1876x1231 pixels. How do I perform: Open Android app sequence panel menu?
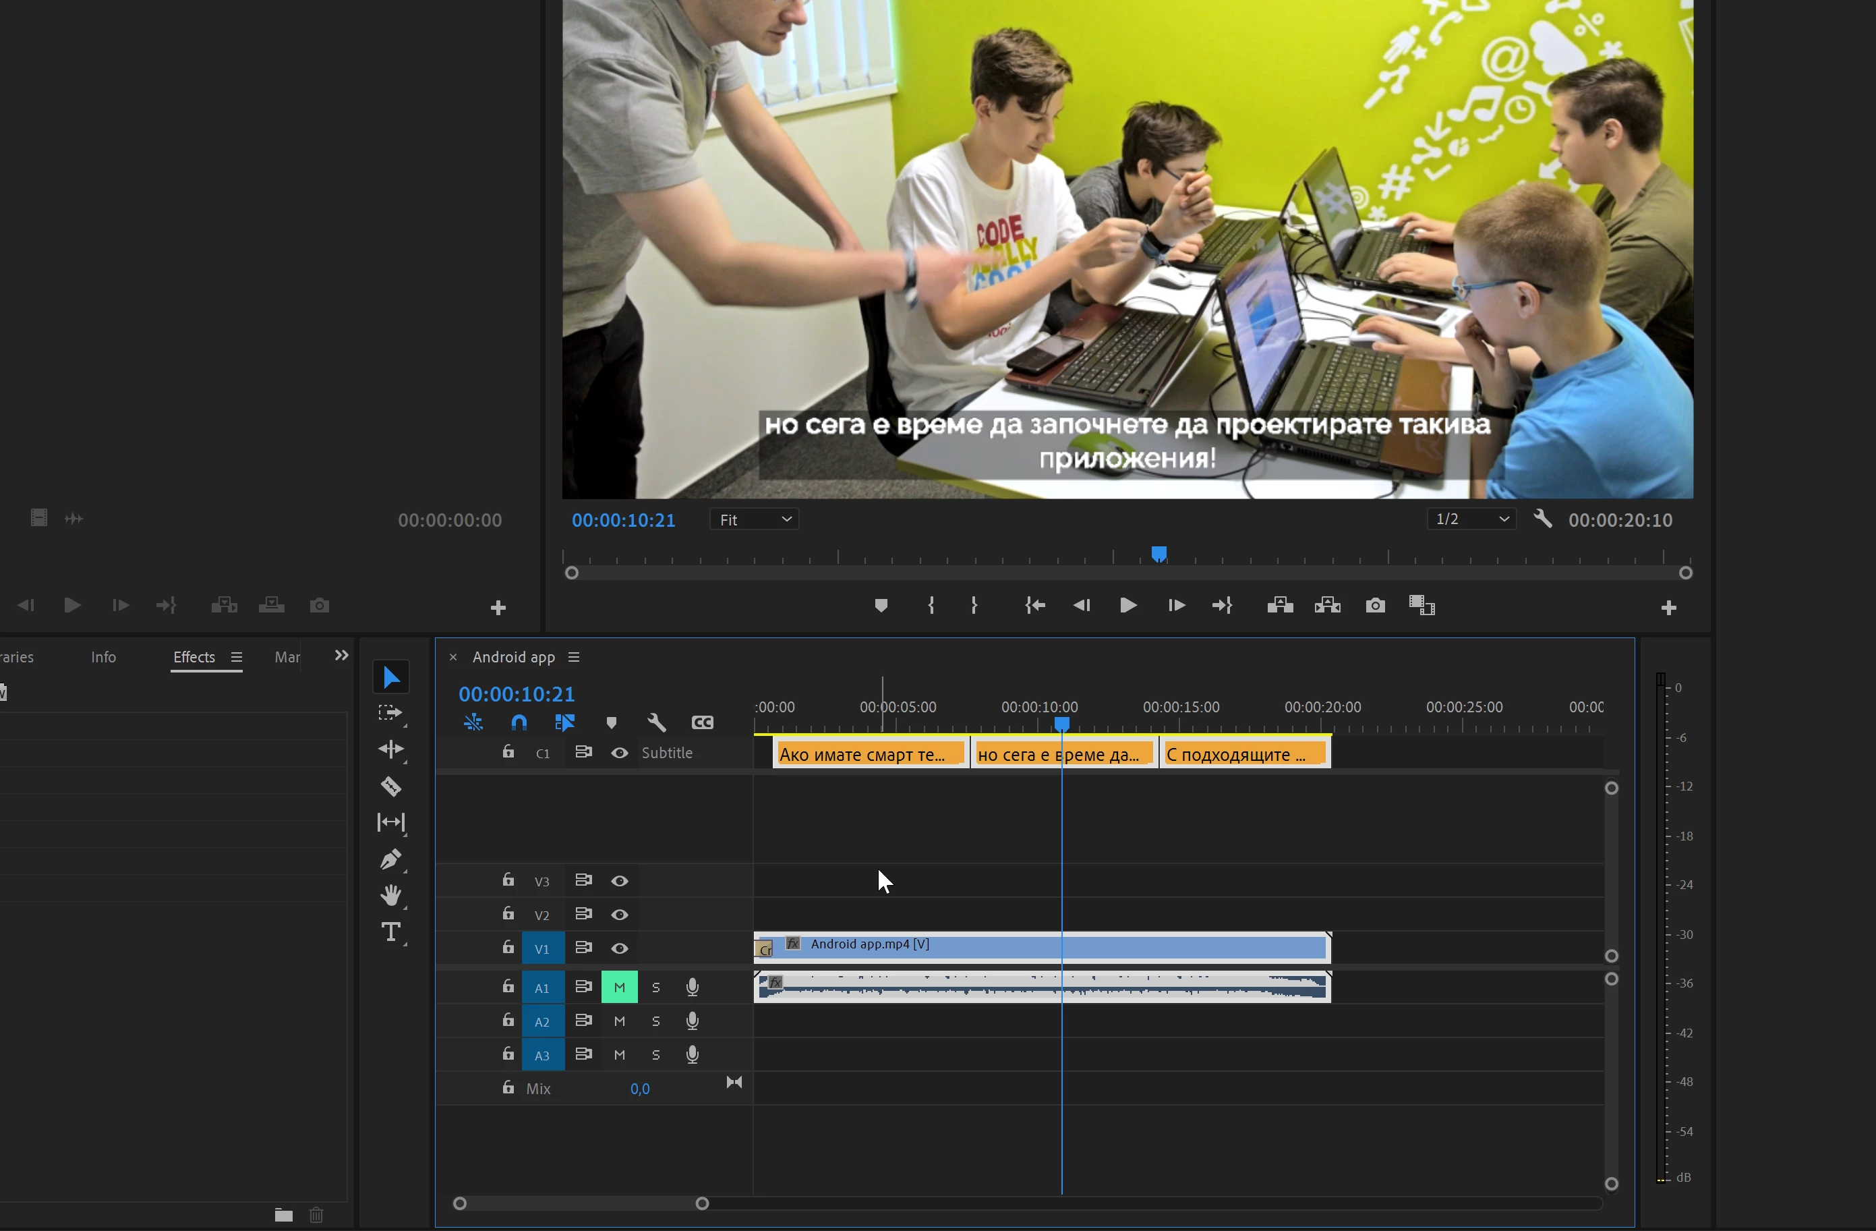[574, 657]
